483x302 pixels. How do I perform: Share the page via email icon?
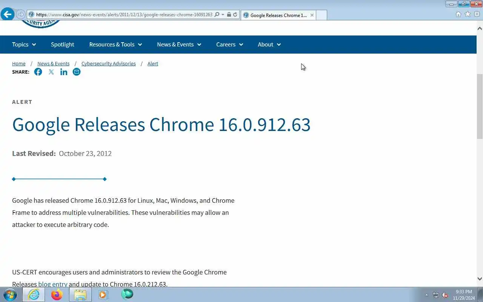click(77, 72)
